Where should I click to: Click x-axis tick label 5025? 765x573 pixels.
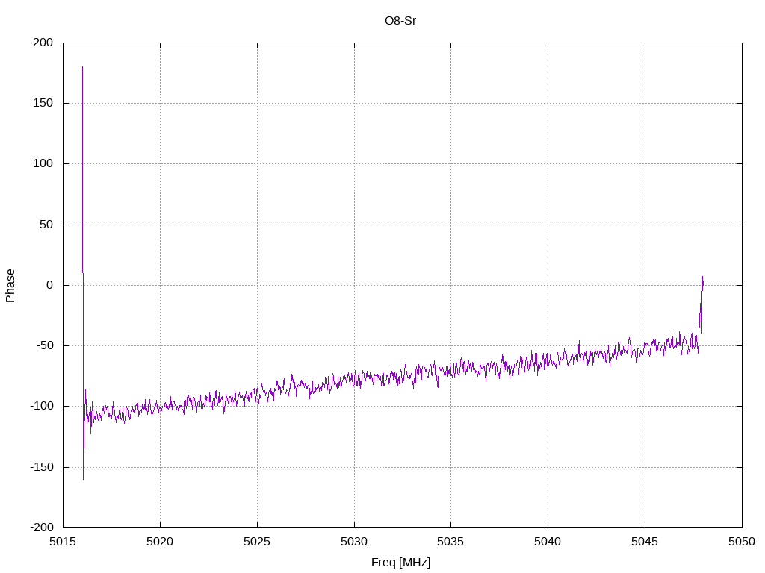(x=257, y=542)
